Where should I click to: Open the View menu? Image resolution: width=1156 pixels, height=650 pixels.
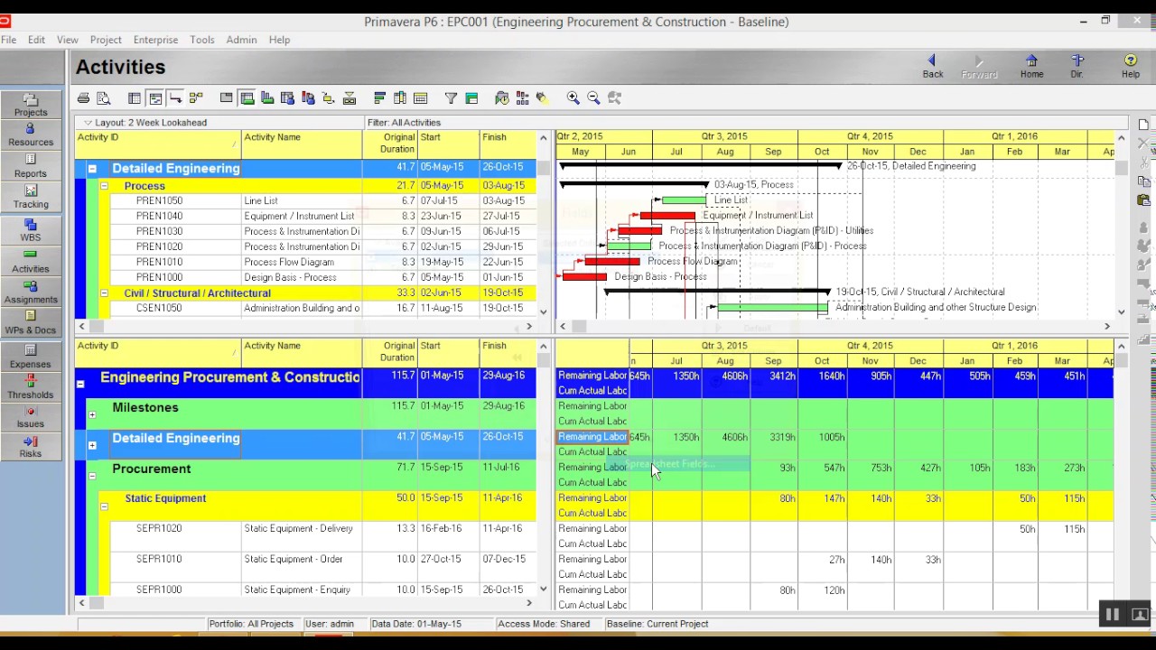click(67, 40)
